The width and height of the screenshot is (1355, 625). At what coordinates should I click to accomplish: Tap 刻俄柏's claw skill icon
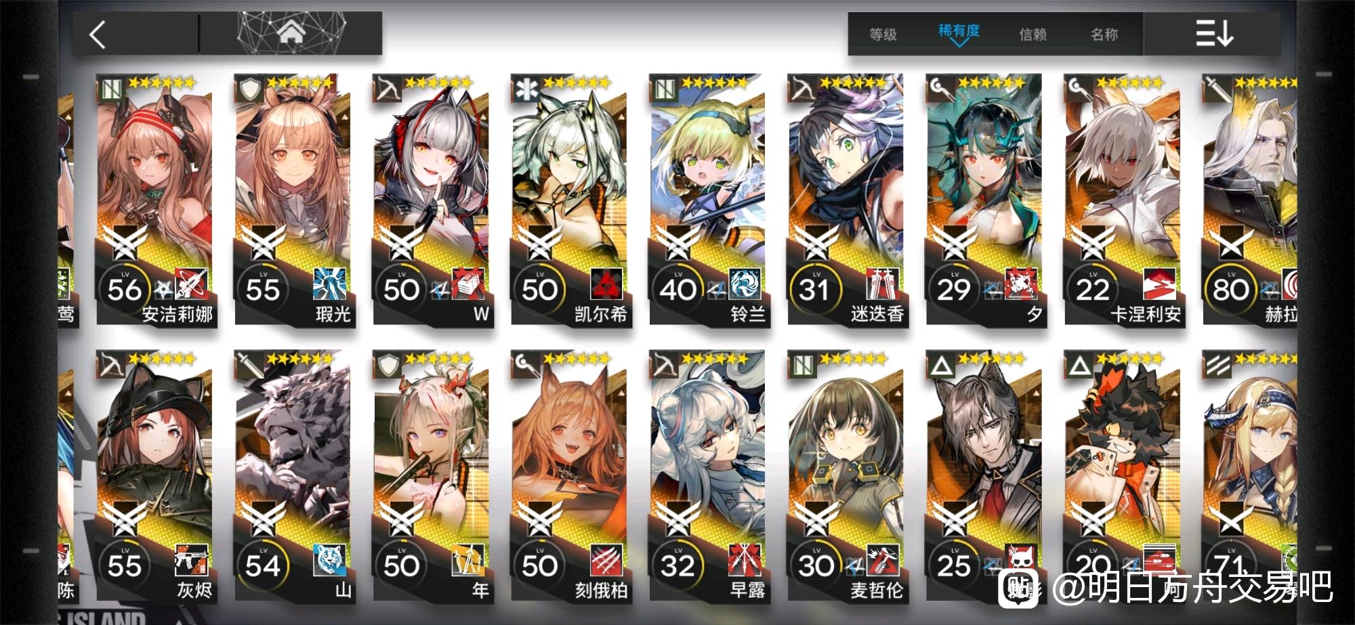coord(606,561)
